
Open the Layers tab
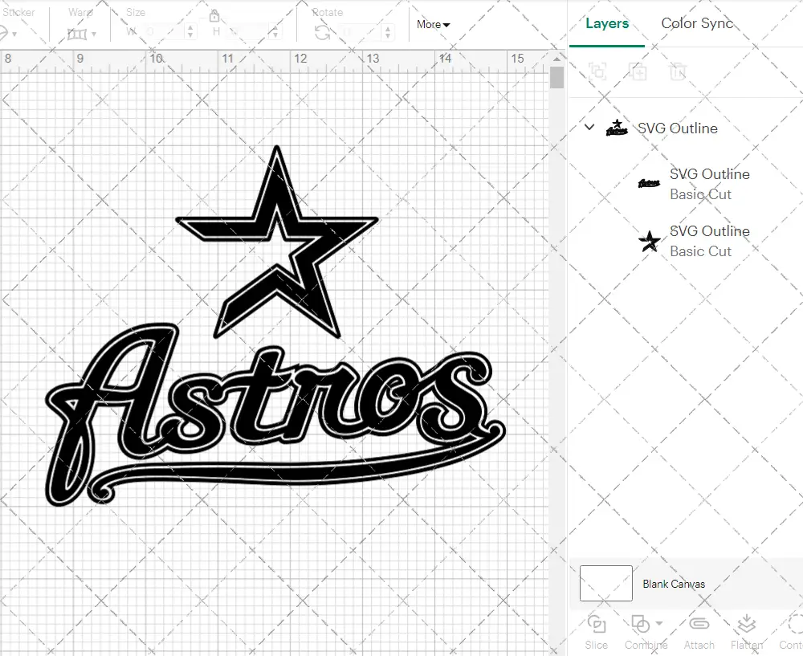coord(607,23)
